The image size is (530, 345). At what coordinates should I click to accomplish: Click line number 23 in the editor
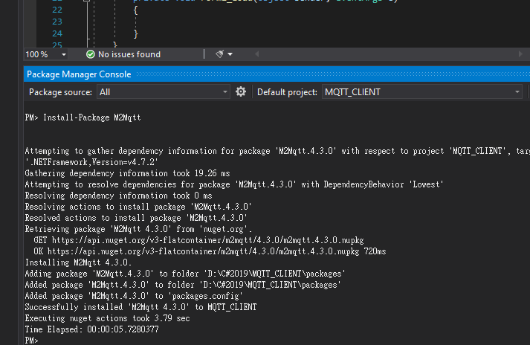57,22
